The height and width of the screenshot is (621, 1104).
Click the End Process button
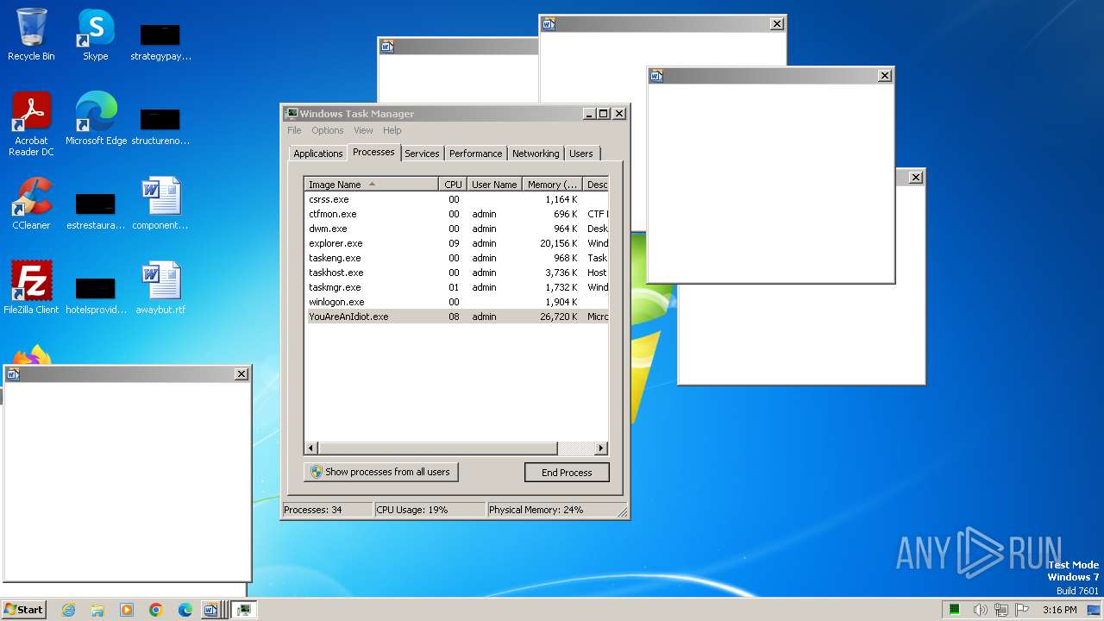[x=567, y=473]
